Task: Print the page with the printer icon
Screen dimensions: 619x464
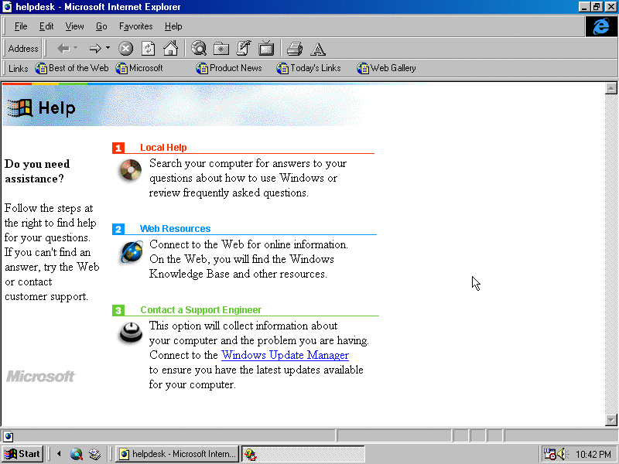Action: coord(295,49)
